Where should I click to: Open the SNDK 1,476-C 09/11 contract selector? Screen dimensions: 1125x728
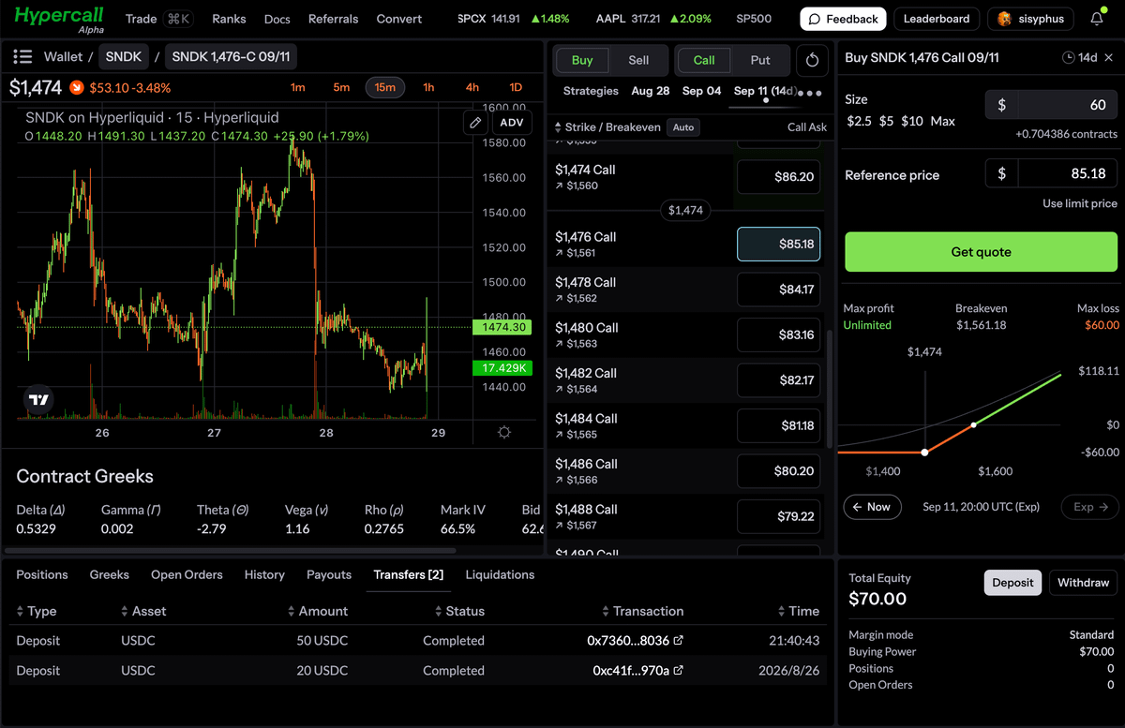click(232, 56)
